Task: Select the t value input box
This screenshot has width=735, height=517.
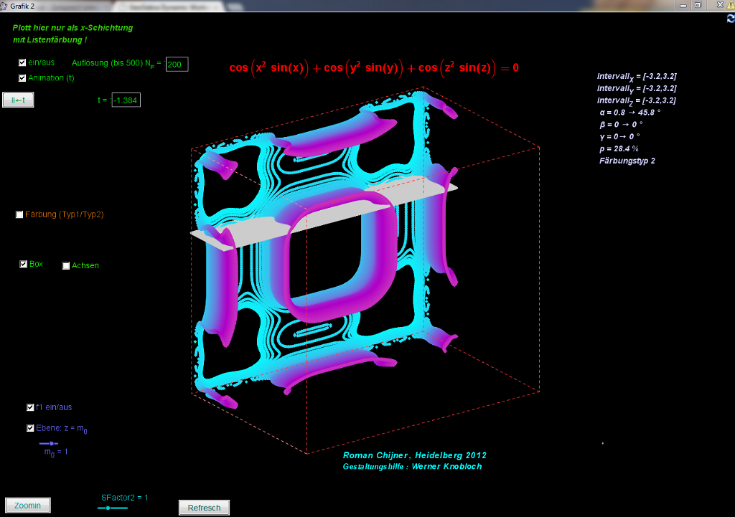Action: pos(126,100)
